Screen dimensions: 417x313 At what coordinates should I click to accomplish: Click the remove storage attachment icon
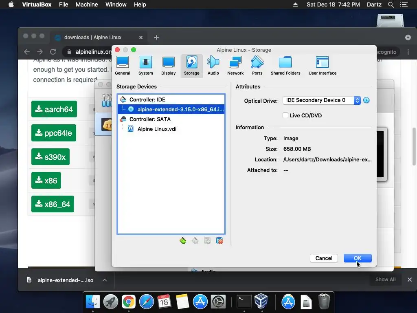click(x=219, y=241)
